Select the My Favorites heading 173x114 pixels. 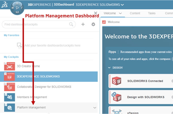coord(12,35)
